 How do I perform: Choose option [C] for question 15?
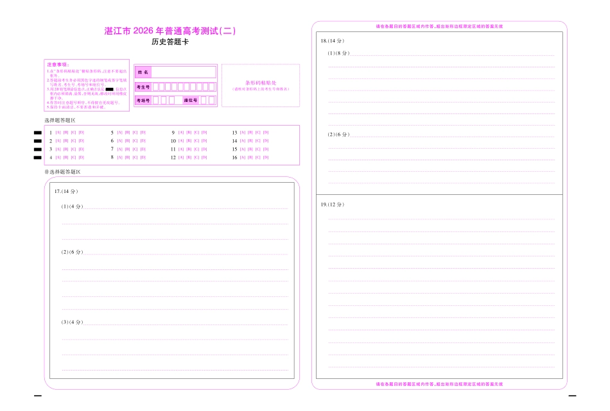[x=258, y=149]
